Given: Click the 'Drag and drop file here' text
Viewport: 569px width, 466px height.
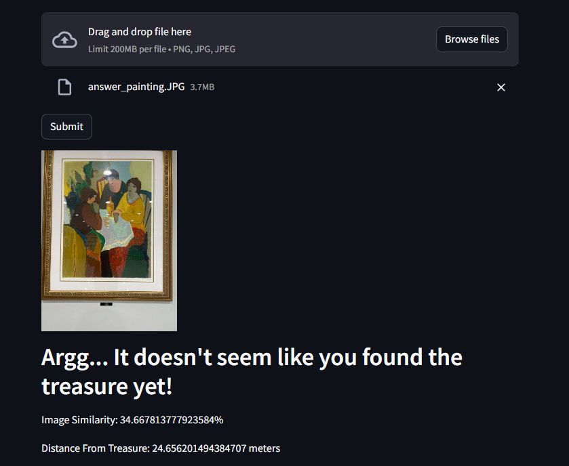Looking at the screenshot, I should pos(140,32).
